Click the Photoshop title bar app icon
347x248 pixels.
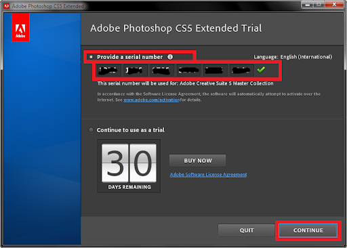coord(7,6)
